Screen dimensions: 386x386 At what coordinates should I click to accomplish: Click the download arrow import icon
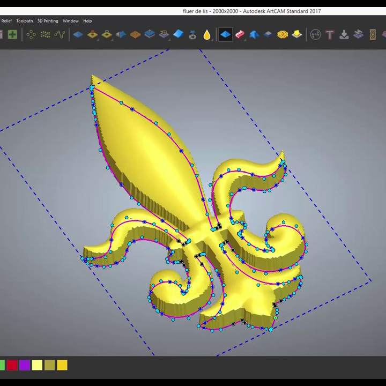(344, 35)
